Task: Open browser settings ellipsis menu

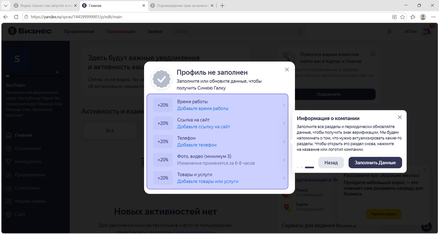Action: pyautogui.click(x=433, y=17)
